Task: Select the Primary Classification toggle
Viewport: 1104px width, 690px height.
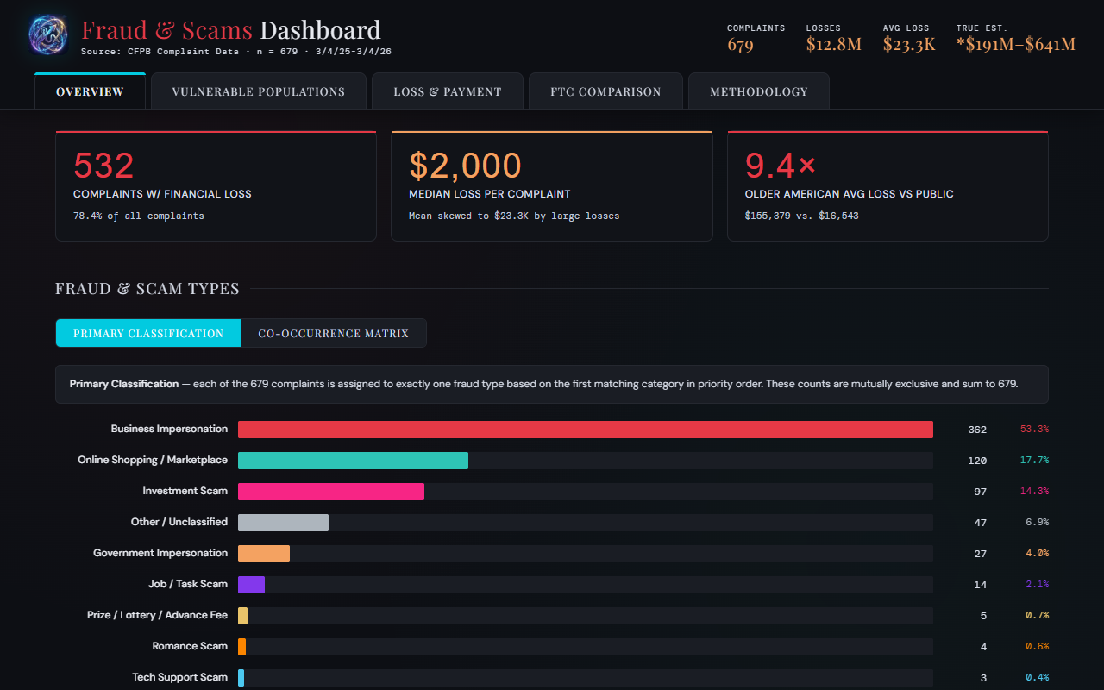Action: click(148, 333)
